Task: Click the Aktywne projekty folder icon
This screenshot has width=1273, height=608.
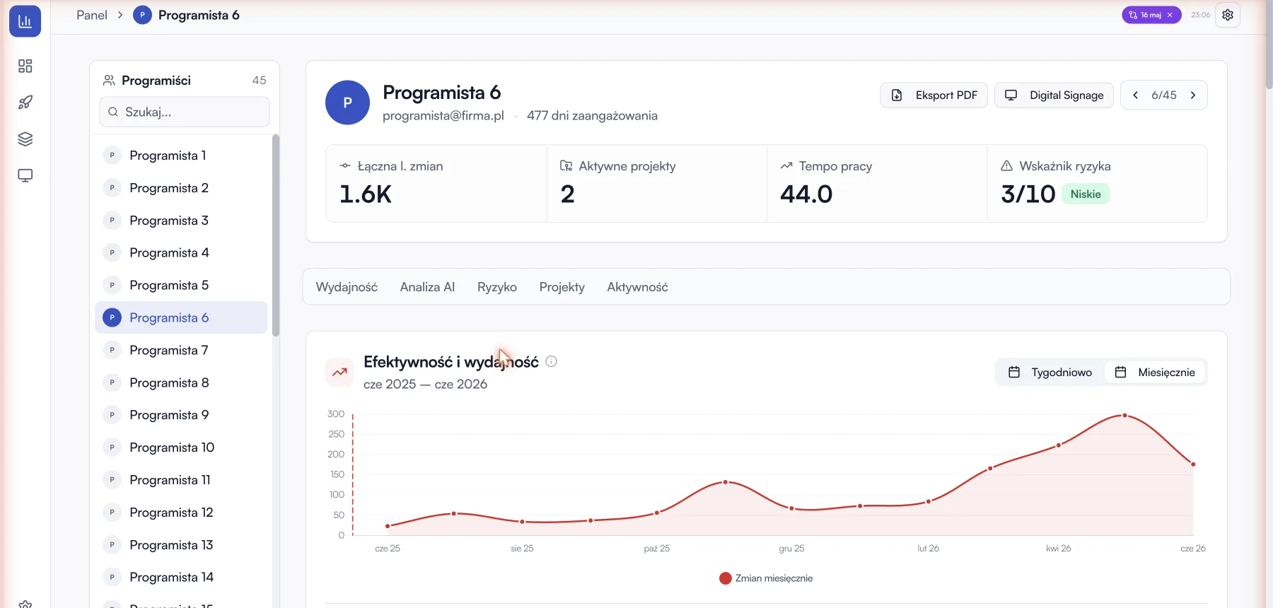Action: coord(566,165)
